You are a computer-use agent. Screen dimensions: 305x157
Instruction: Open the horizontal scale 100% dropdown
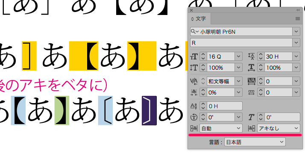(296, 68)
